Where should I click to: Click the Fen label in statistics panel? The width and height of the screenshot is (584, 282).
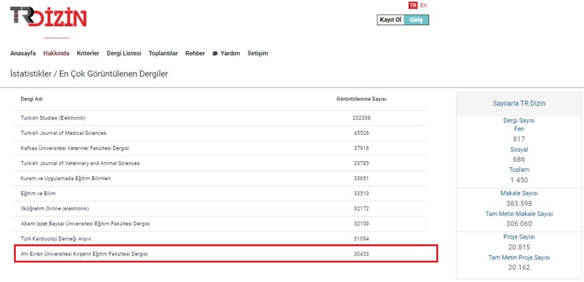519,129
